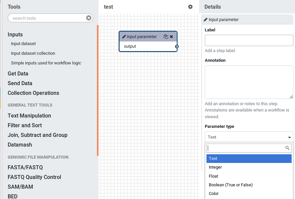Expand the Text Manipulation section

click(29, 116)
